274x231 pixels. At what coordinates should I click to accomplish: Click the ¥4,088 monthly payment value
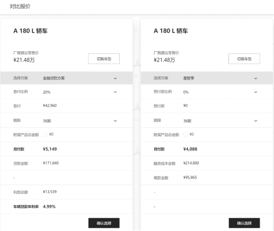190,149
